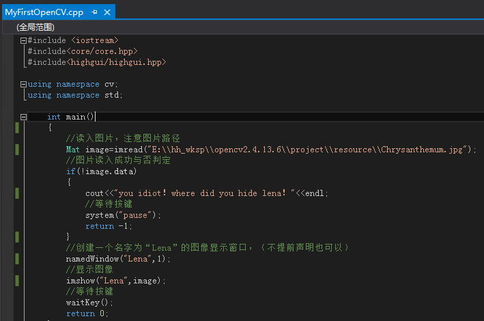Click the using namespace std line
The image size is (484, 321).
75,95
